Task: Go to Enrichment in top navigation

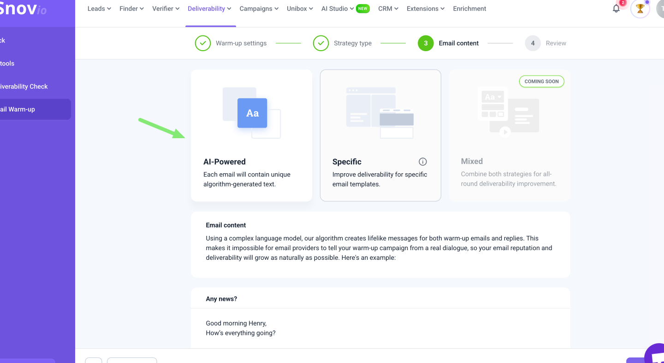Action: point(469,8)
